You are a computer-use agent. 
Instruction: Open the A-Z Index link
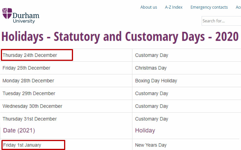click(174, 7)
